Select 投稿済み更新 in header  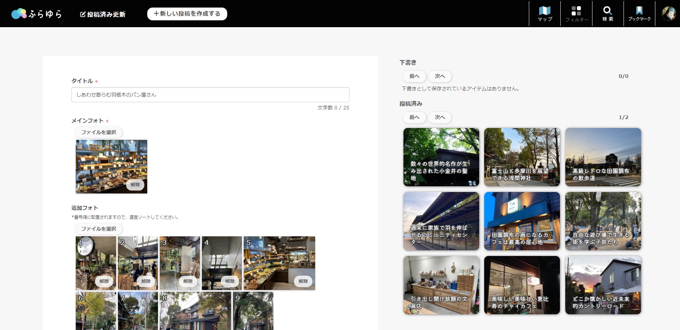[x=103, y=14]
